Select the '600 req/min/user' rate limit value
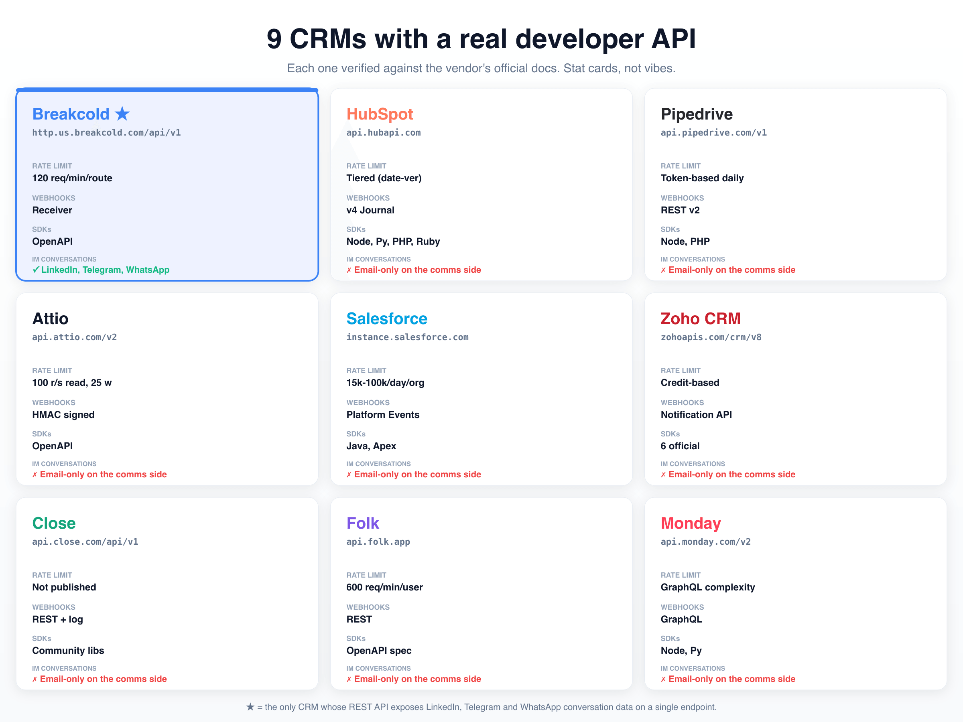The width and height of the screenshot is (963, 722). [384, 587]
